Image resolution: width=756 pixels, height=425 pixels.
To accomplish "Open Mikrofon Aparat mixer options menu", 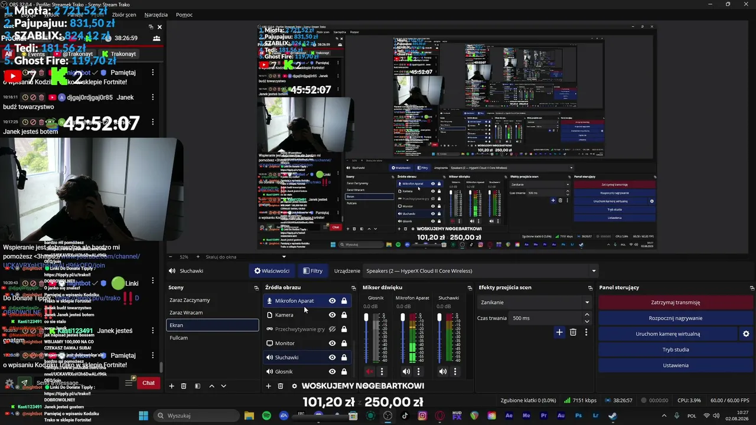I will (419, 372).
